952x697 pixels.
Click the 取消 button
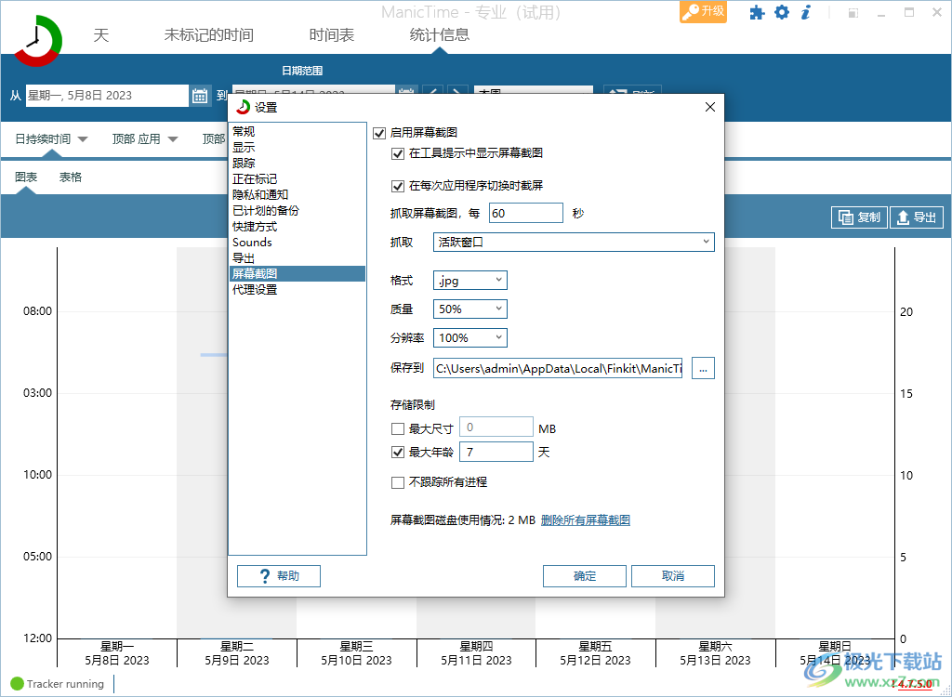[x=673, y=575]
